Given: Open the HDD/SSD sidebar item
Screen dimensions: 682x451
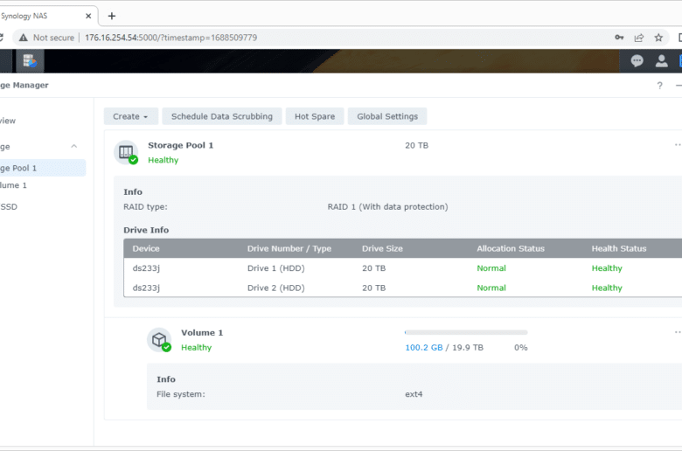Looking at the screenshot, I should (x=43, y=207).
